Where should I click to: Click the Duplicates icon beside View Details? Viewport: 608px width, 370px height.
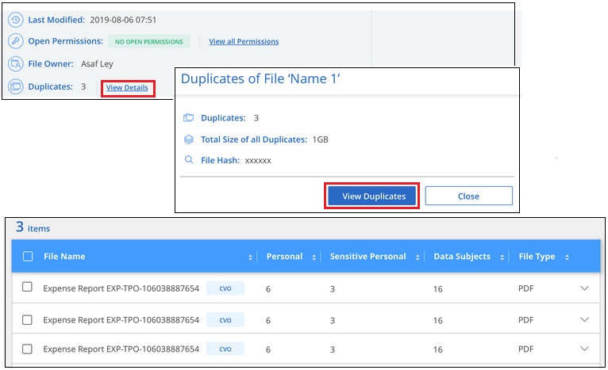pos(14,86)
